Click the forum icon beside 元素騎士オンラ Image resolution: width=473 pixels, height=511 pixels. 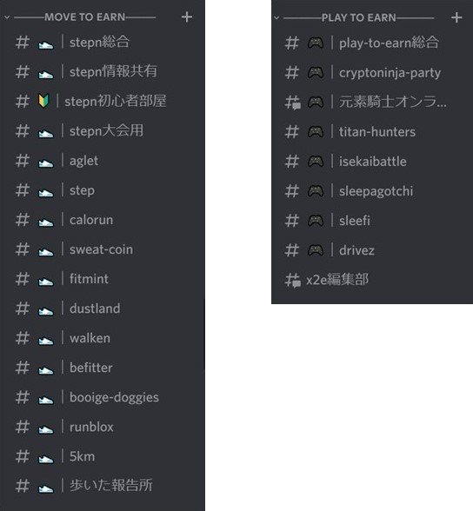tap(293, 103)
